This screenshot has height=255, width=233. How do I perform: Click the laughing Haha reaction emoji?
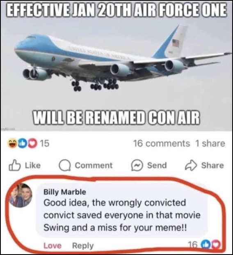pyautogui.click(x=12, y=144)
